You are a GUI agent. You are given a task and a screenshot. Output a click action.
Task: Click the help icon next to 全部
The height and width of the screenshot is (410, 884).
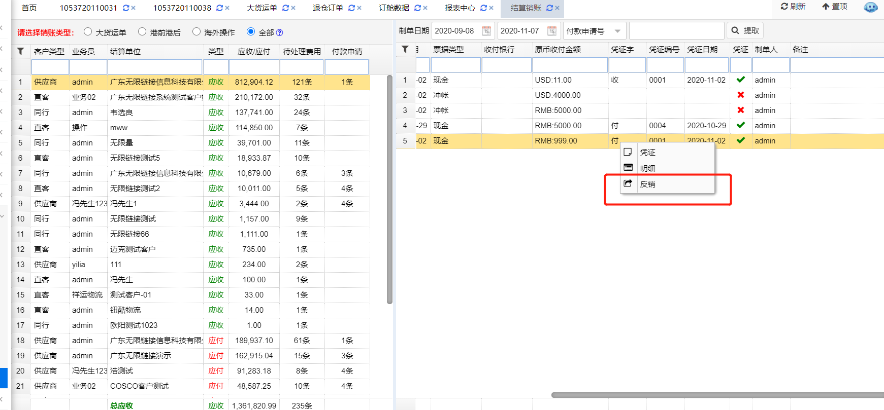pos(279,32)
